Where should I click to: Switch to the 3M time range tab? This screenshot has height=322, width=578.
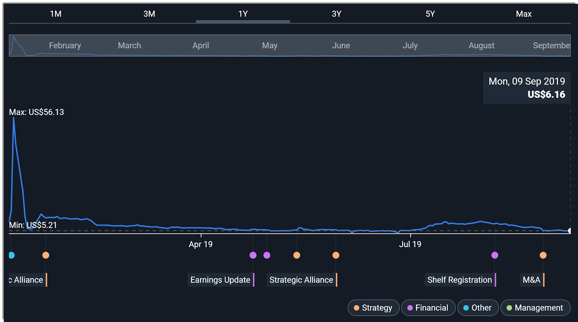pos(149,14)
